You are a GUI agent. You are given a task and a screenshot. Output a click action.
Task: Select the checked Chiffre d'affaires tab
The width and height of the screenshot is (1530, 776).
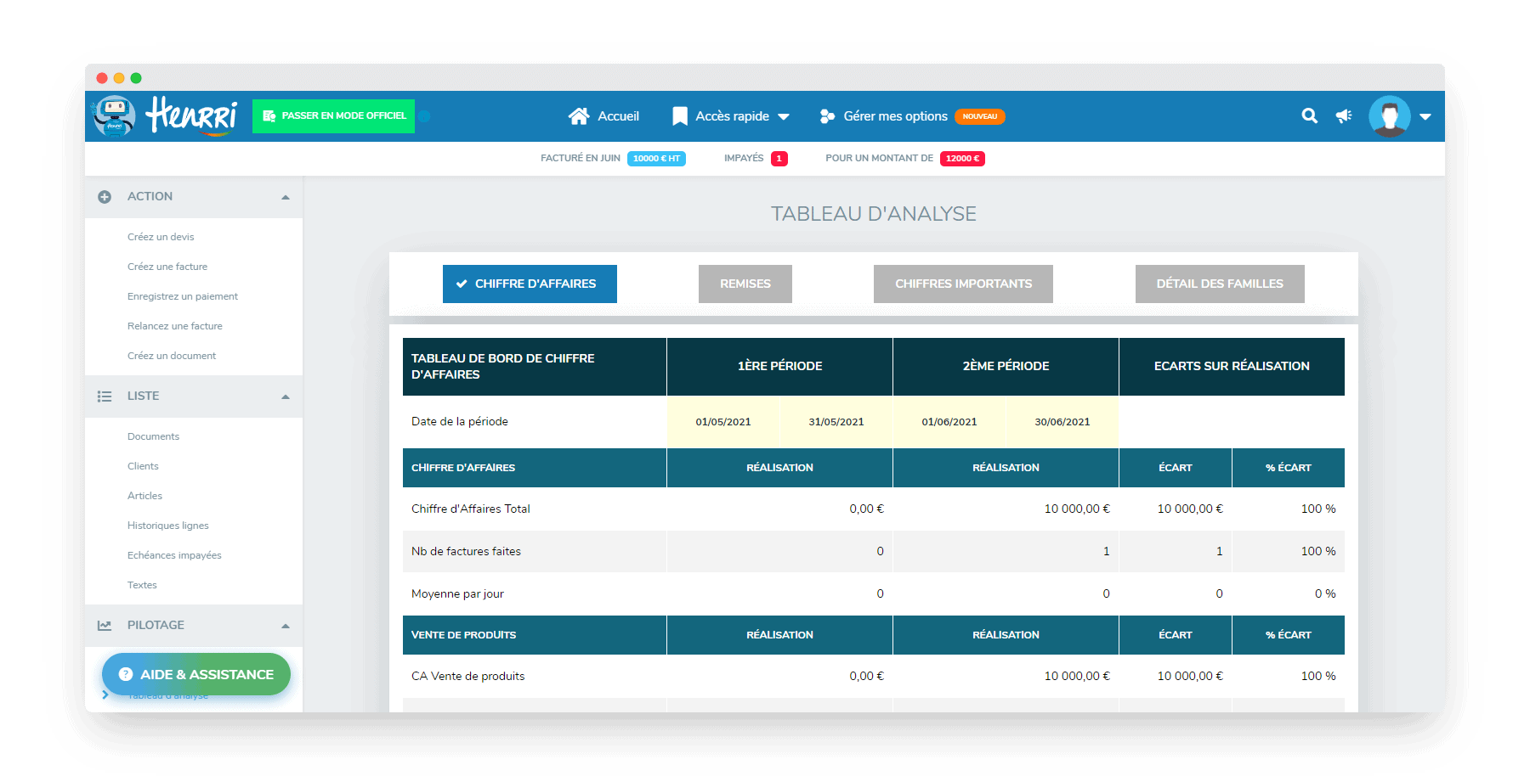coord(530,284)
